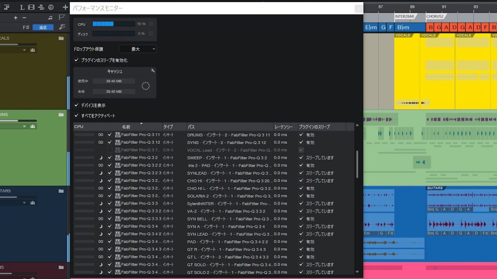This screenshot has width=497, height=279.
Task: Click the sort arrow above the 名前 column
Action: point(141,123)
